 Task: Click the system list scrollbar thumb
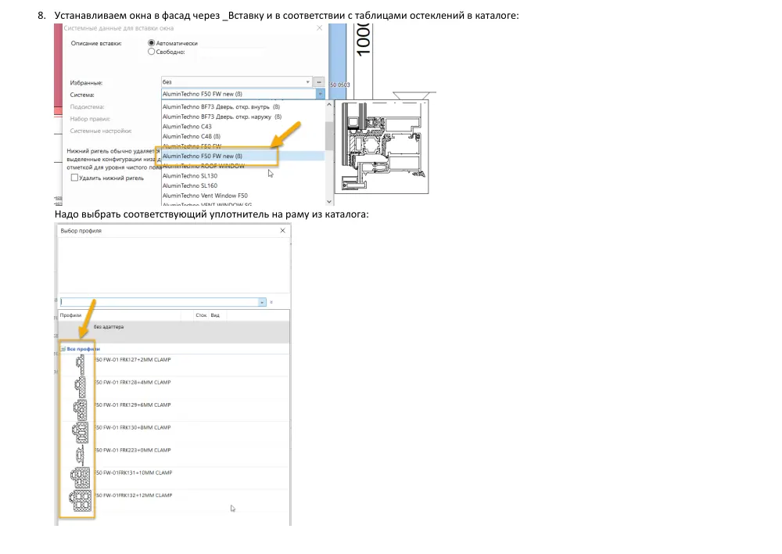tap(329, 135)
